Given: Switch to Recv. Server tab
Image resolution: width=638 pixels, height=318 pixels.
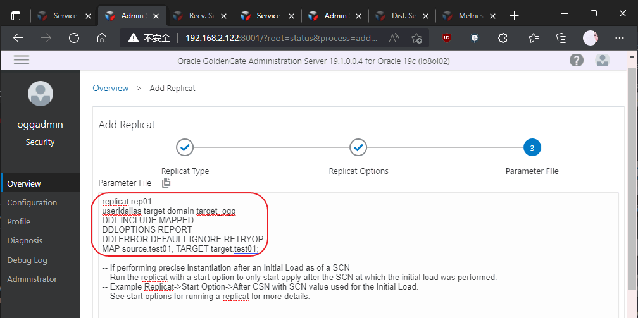Looking at the screenshot, I should click(x=199, y=16).
